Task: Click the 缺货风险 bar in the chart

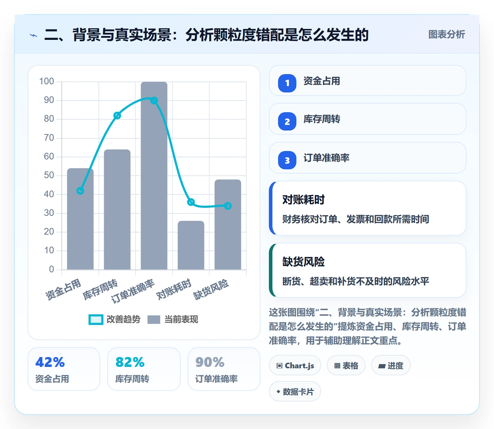Action: (228, 225)
